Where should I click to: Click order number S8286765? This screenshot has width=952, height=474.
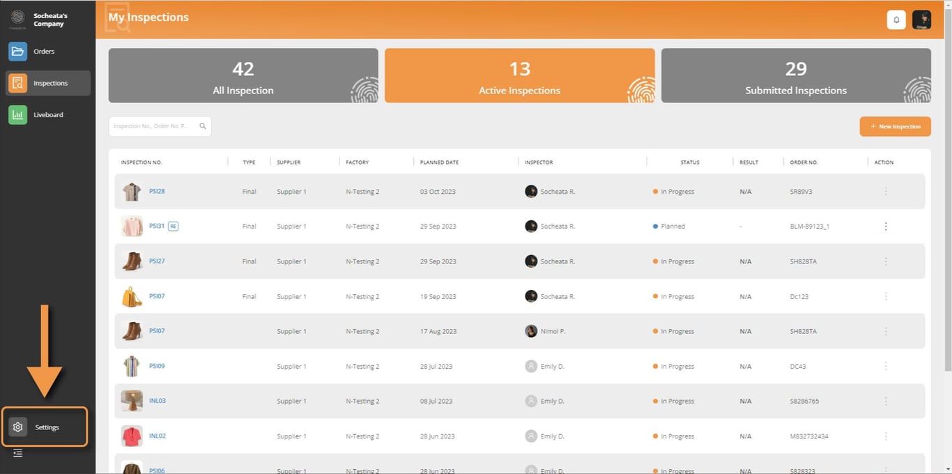pyautogui.click(x=804, y=401)
